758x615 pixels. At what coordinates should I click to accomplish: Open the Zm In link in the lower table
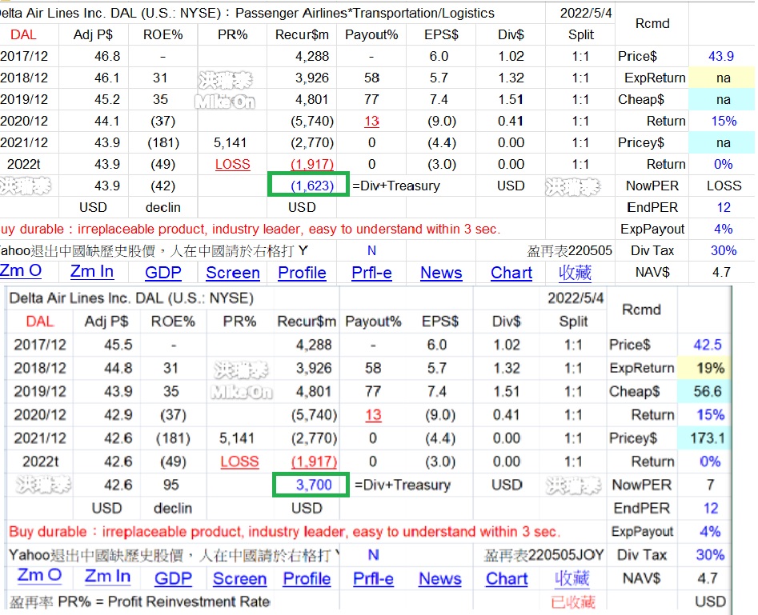pos(107,577)
